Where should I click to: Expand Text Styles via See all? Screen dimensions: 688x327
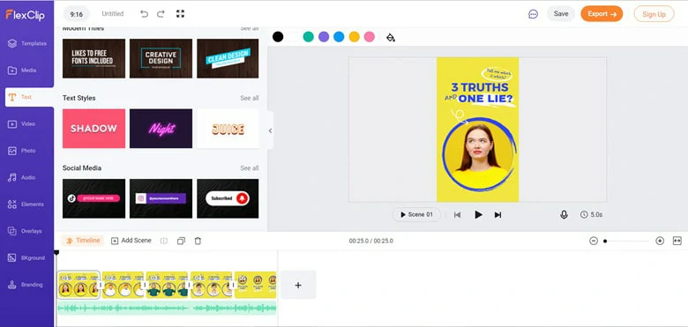coord(250,98)
